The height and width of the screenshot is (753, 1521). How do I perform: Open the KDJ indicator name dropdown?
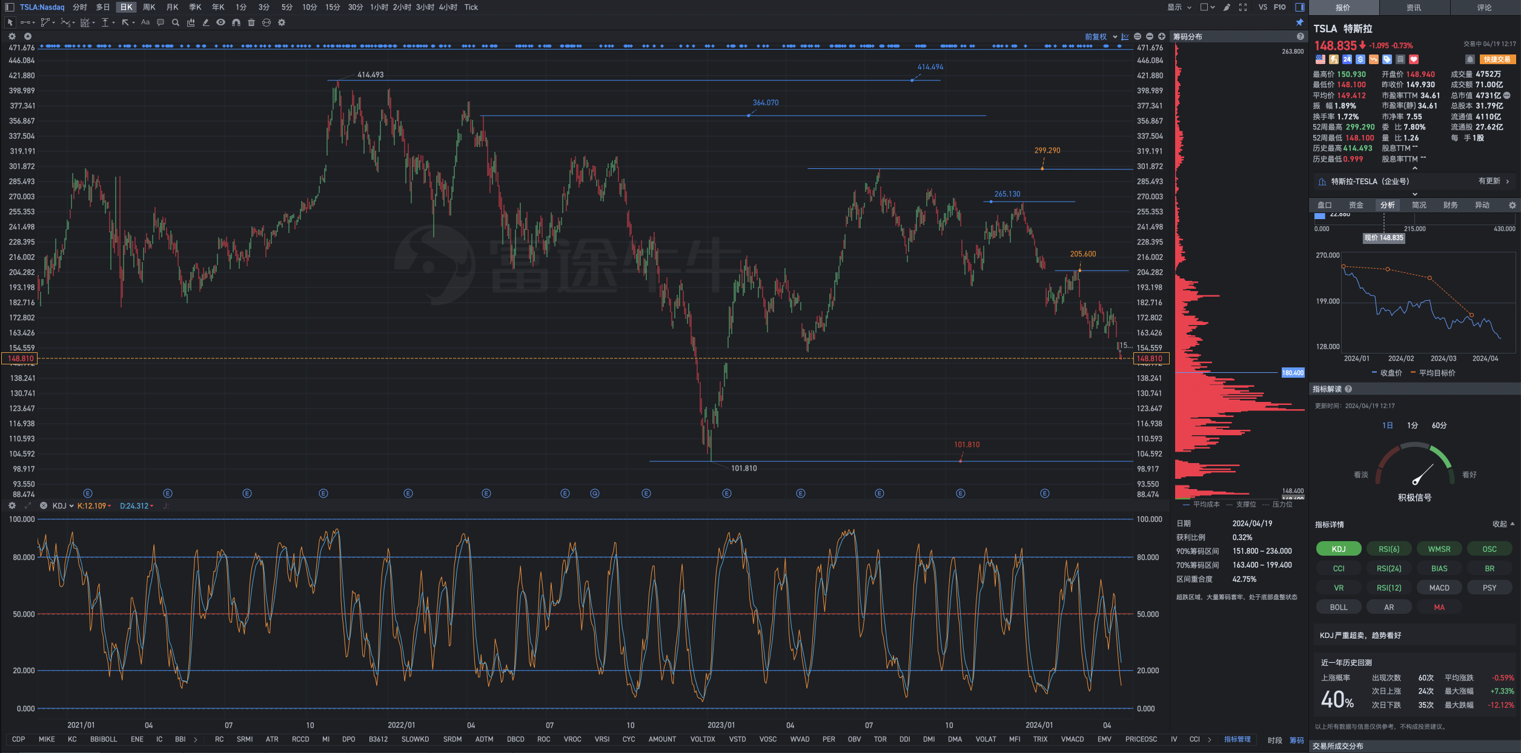coord(63,506)
